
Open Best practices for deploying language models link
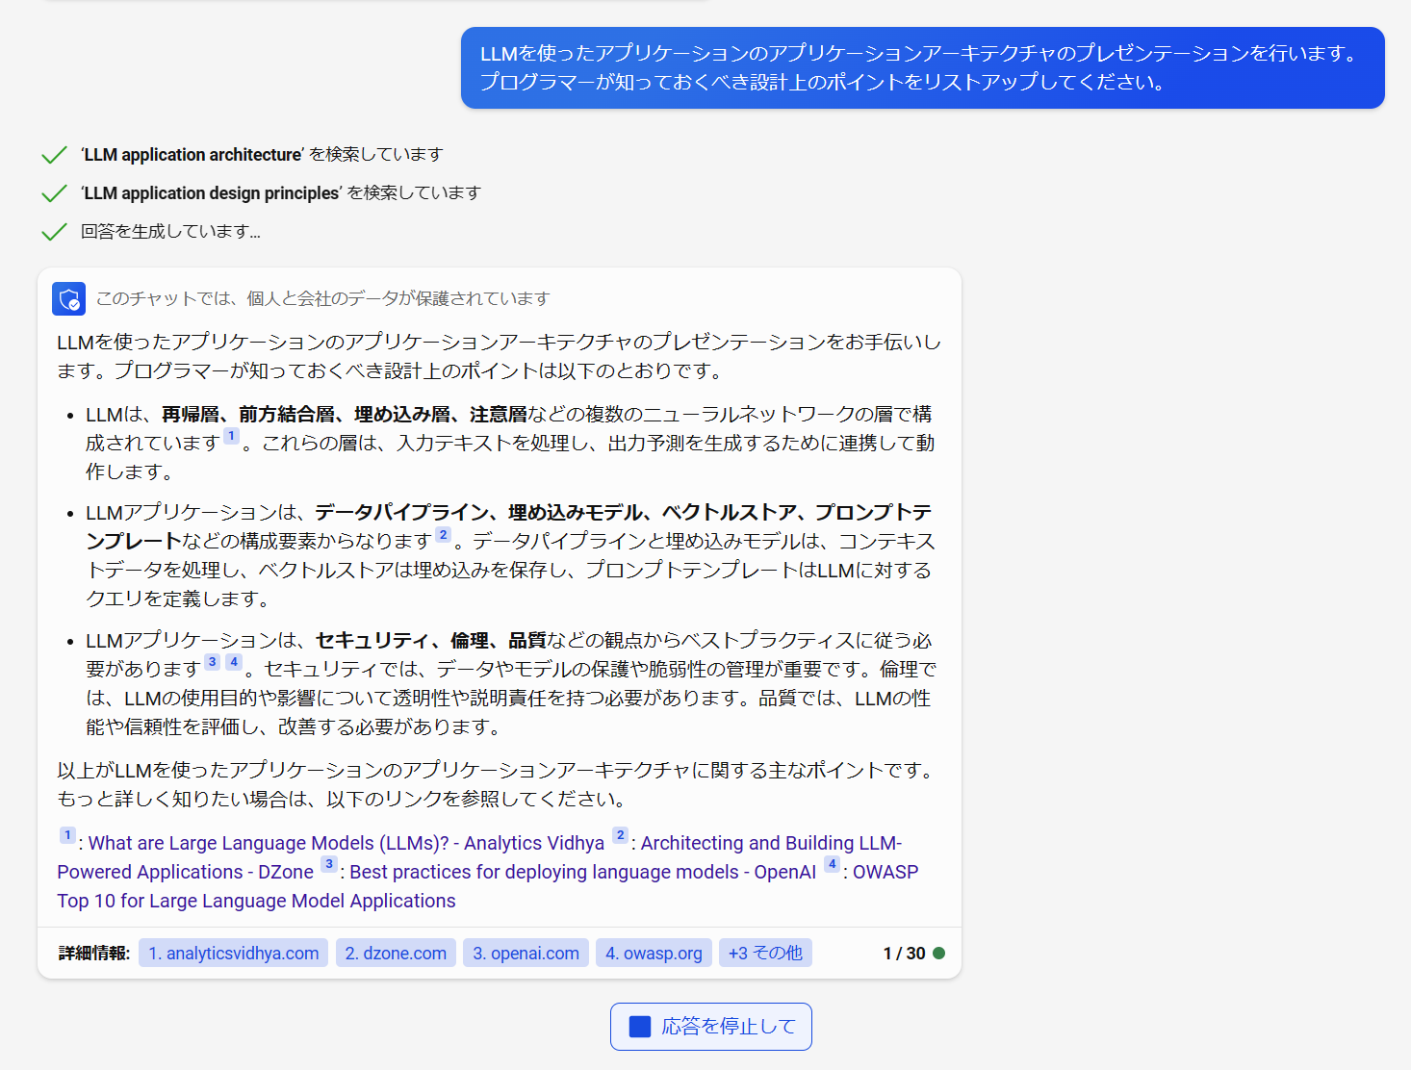click(x=582, y=873)
